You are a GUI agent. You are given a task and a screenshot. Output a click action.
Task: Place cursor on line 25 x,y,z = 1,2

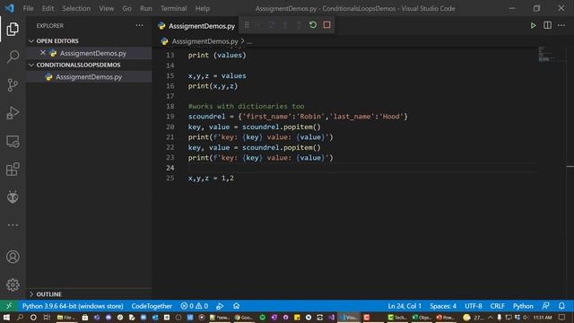[211, 179]
